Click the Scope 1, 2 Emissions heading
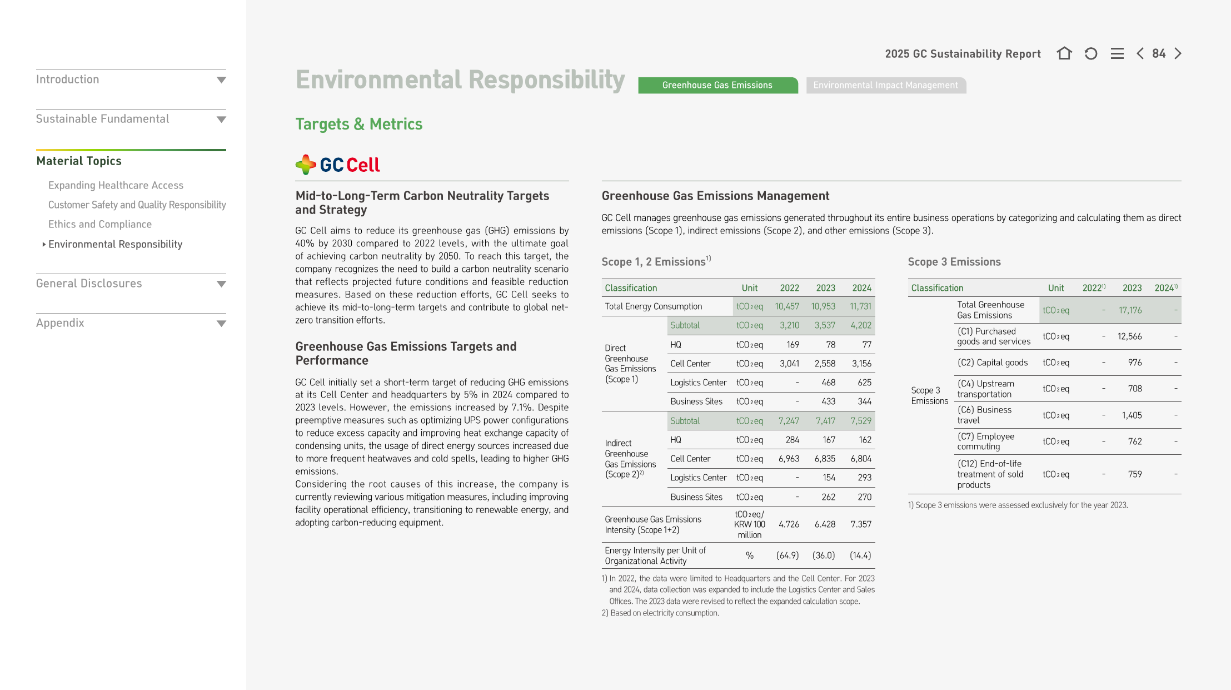1231x690 pixels. [656, 261]
